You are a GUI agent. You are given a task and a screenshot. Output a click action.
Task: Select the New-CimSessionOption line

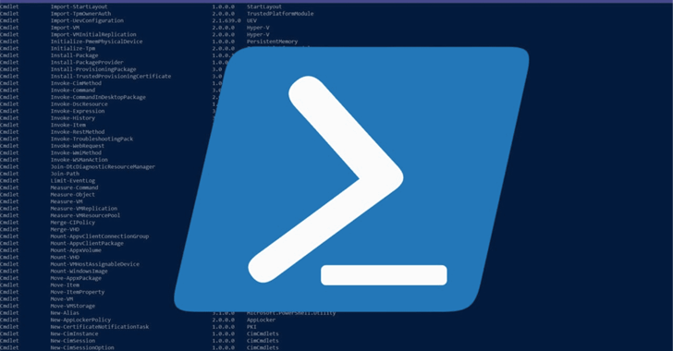[x=82, y=347]
